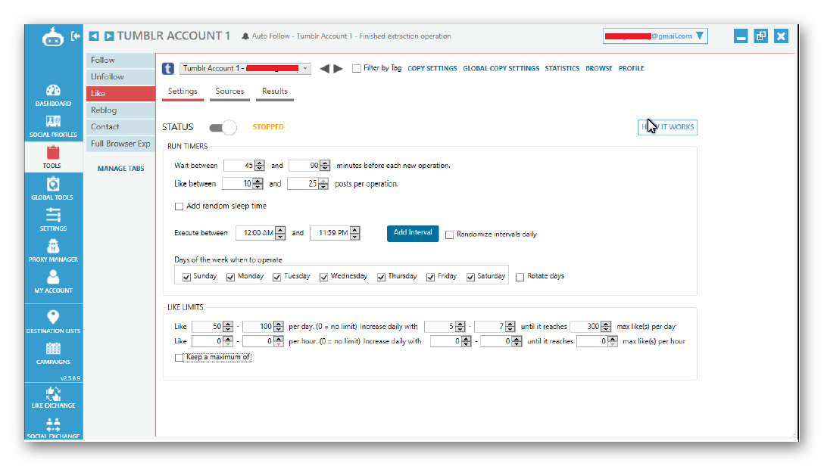The width and height of the screenshot is (824, 466).
Task: Click the stepper on Wait between 45 field
Action: coord(260,166)
